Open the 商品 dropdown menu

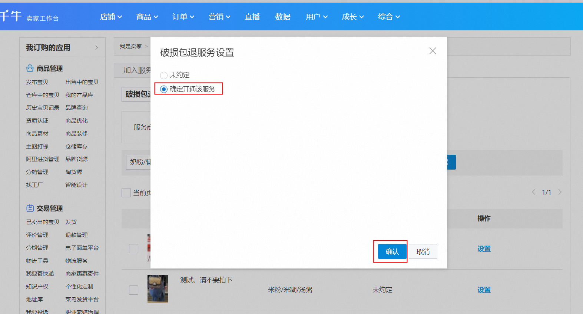(x=147, y=17)
